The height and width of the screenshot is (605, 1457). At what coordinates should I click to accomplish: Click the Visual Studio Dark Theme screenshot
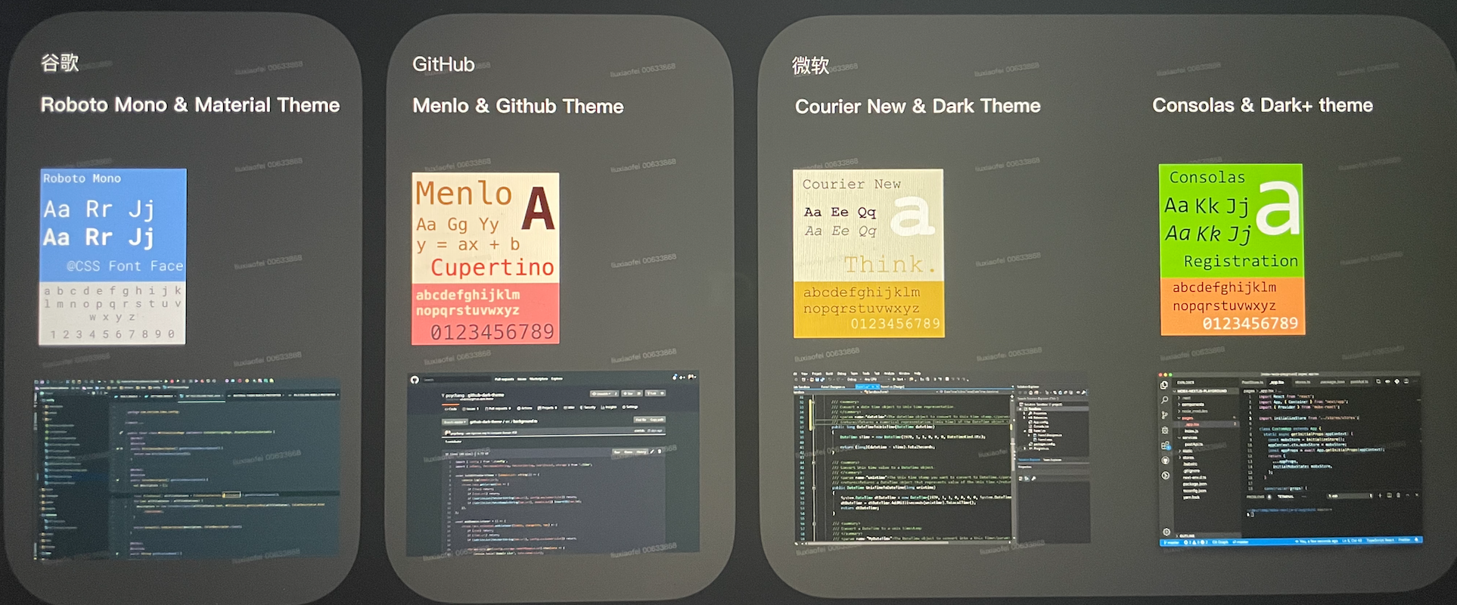pos(941,457)
